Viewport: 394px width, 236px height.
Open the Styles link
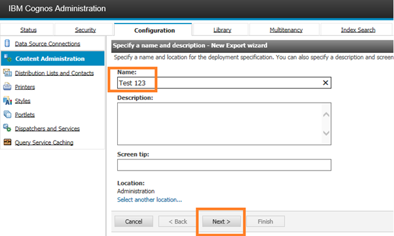(x=23, y=101)
